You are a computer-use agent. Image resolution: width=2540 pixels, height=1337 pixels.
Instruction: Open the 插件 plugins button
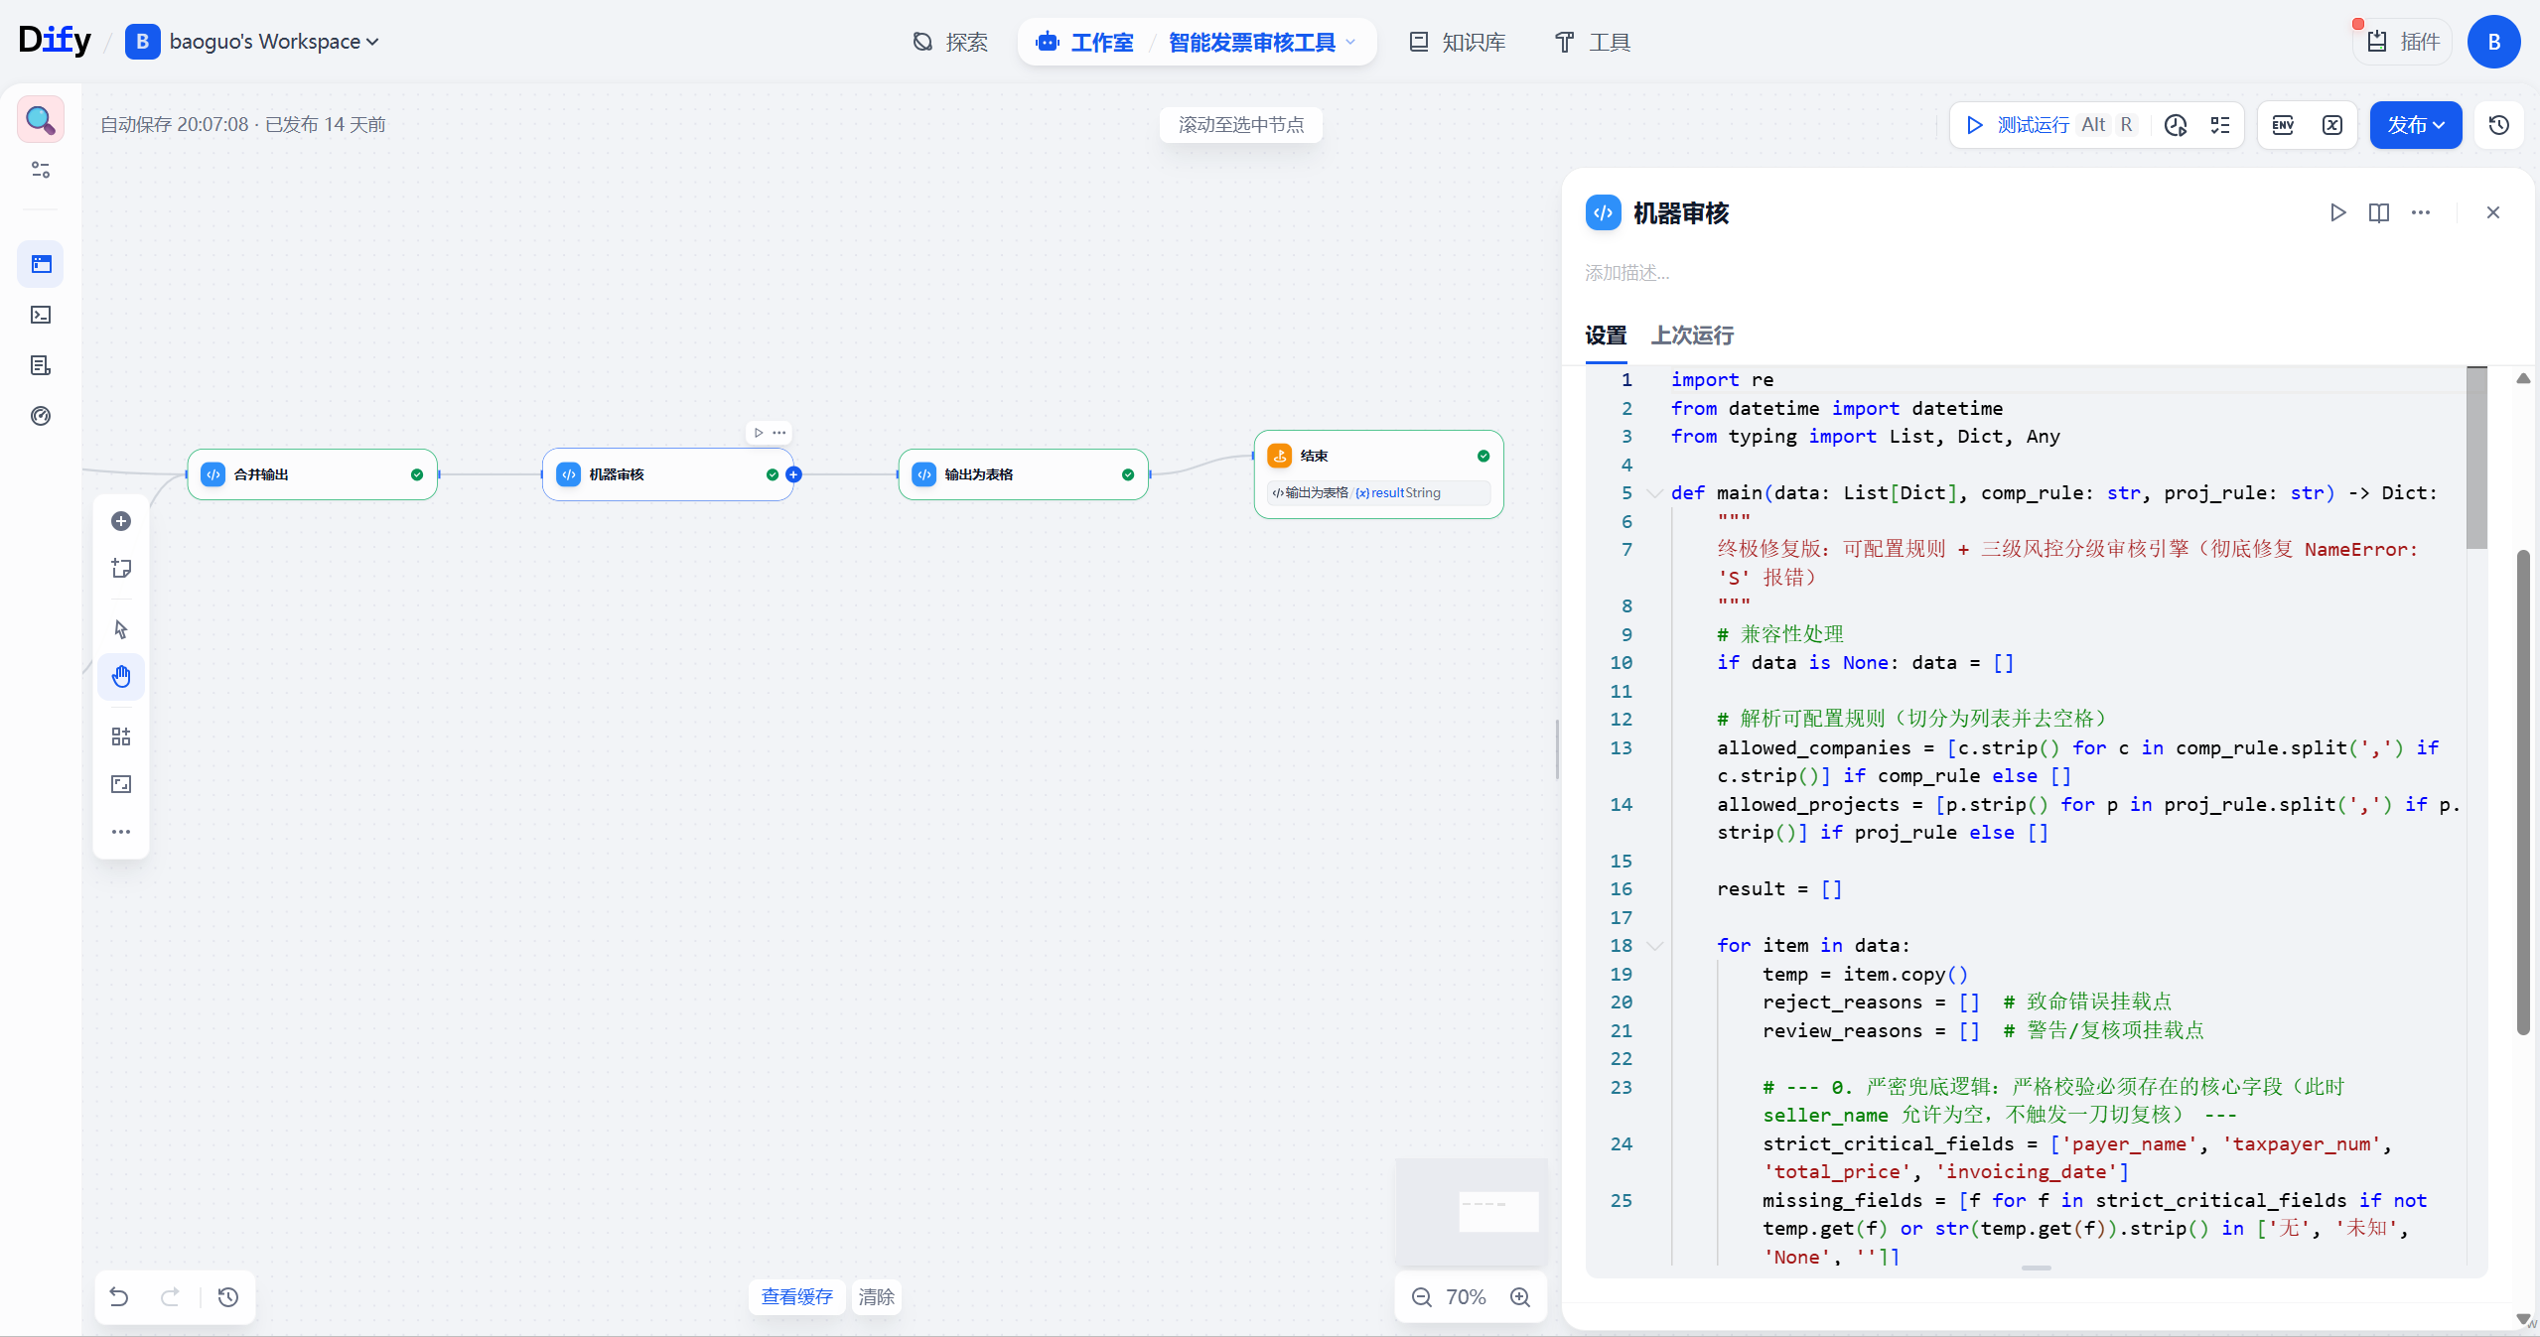coord(2404,42)
